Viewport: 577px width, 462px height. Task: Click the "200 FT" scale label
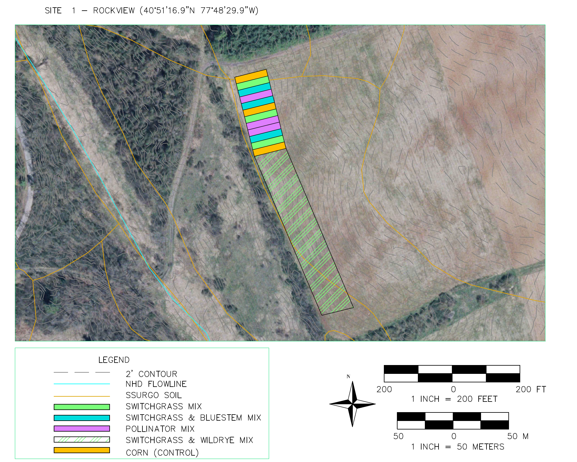click(531, 389)
